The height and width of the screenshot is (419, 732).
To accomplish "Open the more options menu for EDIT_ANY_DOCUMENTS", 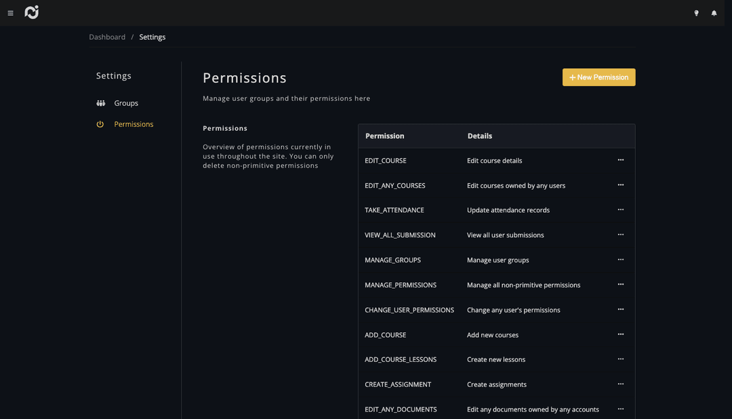I will coord(620,409).
